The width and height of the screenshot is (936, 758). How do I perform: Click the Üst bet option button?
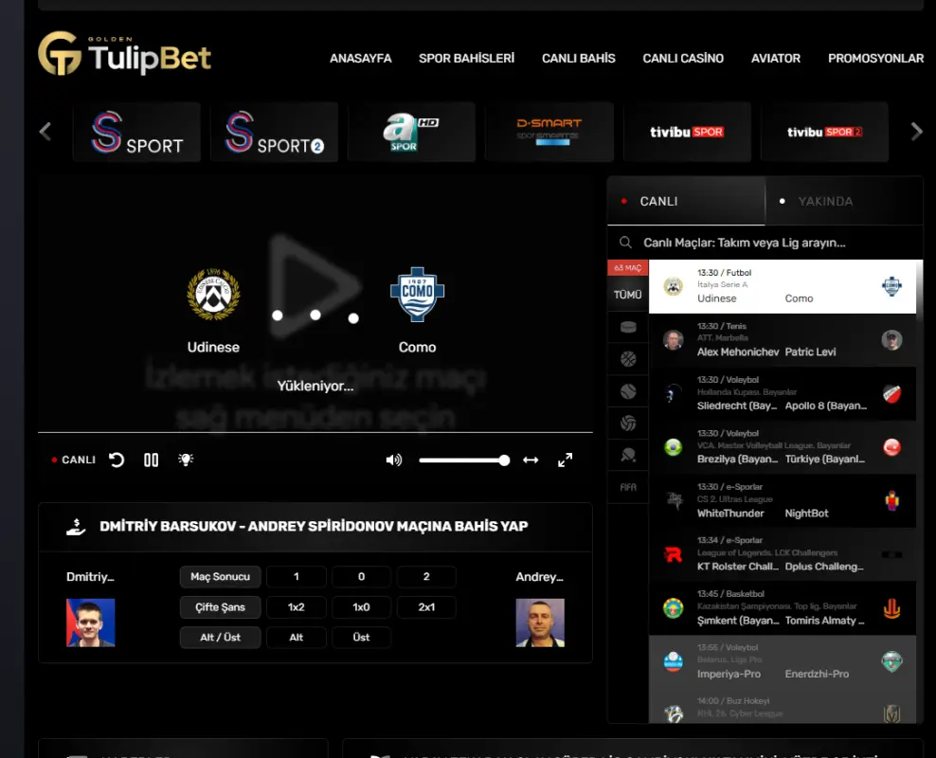click(361, 638)
